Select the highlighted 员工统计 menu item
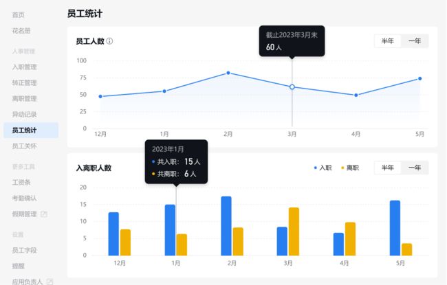The width and height of the screenshot is (447, 285). coord(31,130)
